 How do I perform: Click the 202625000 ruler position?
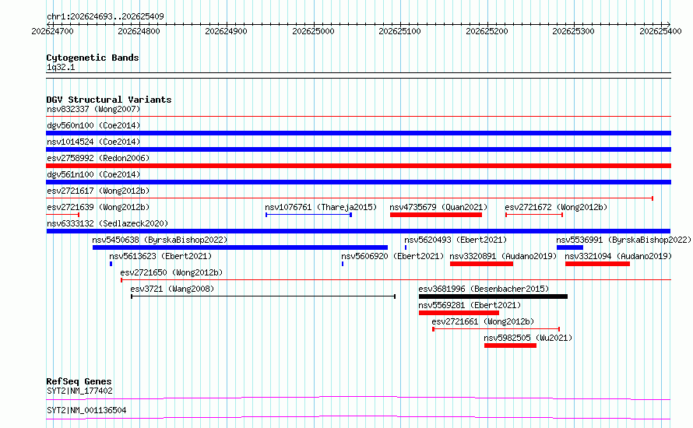pyautogui.click(x=313, y=31)
